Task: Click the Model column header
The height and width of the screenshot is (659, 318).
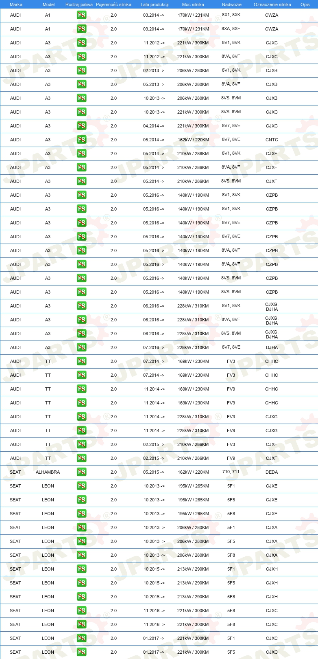Action: pos(48,4)
